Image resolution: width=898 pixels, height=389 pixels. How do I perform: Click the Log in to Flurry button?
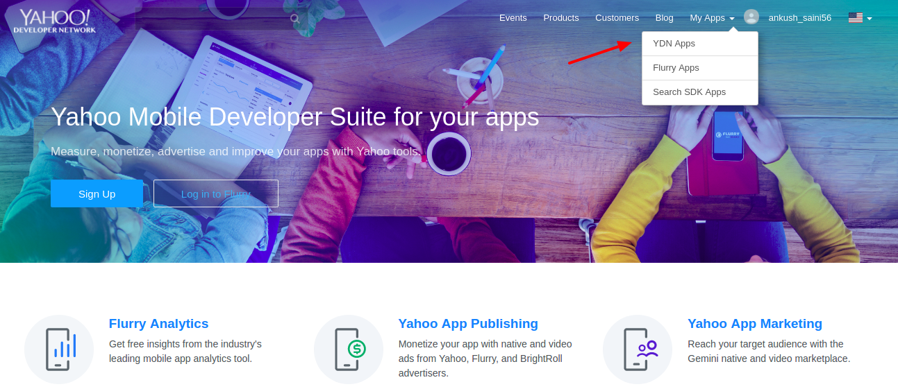(215, 193)
